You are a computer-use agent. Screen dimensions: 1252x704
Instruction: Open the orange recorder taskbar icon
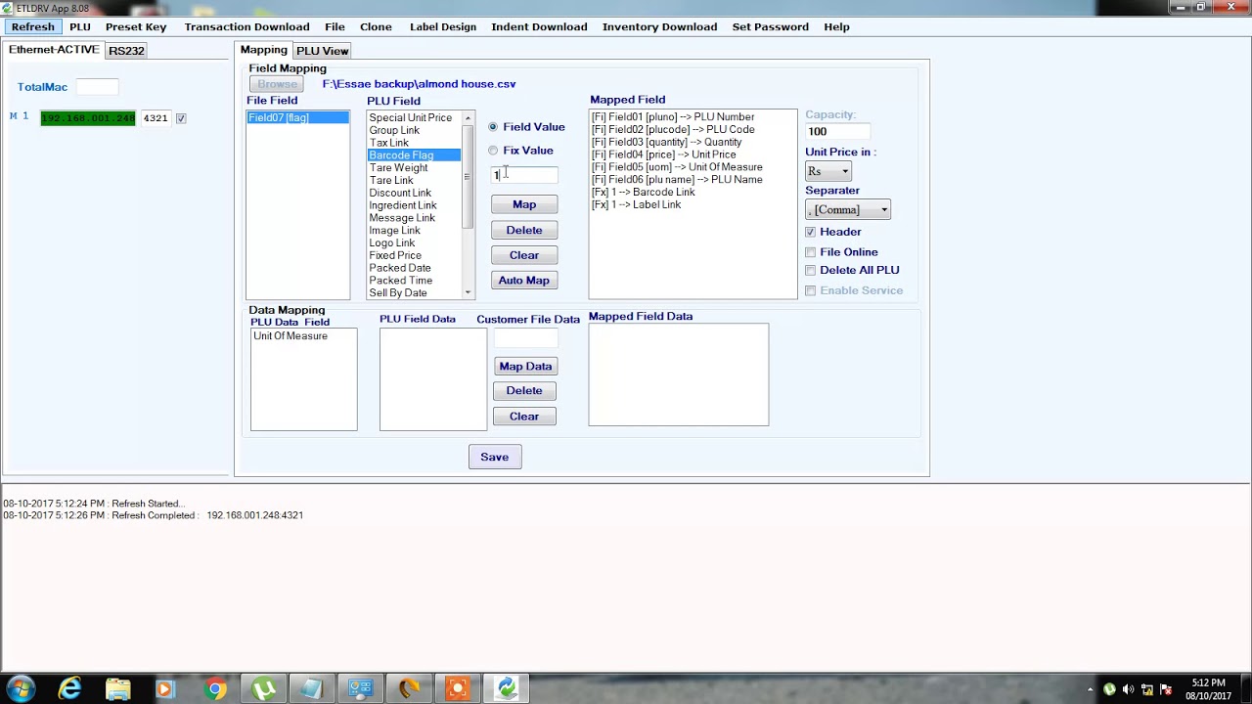[457, 689]
